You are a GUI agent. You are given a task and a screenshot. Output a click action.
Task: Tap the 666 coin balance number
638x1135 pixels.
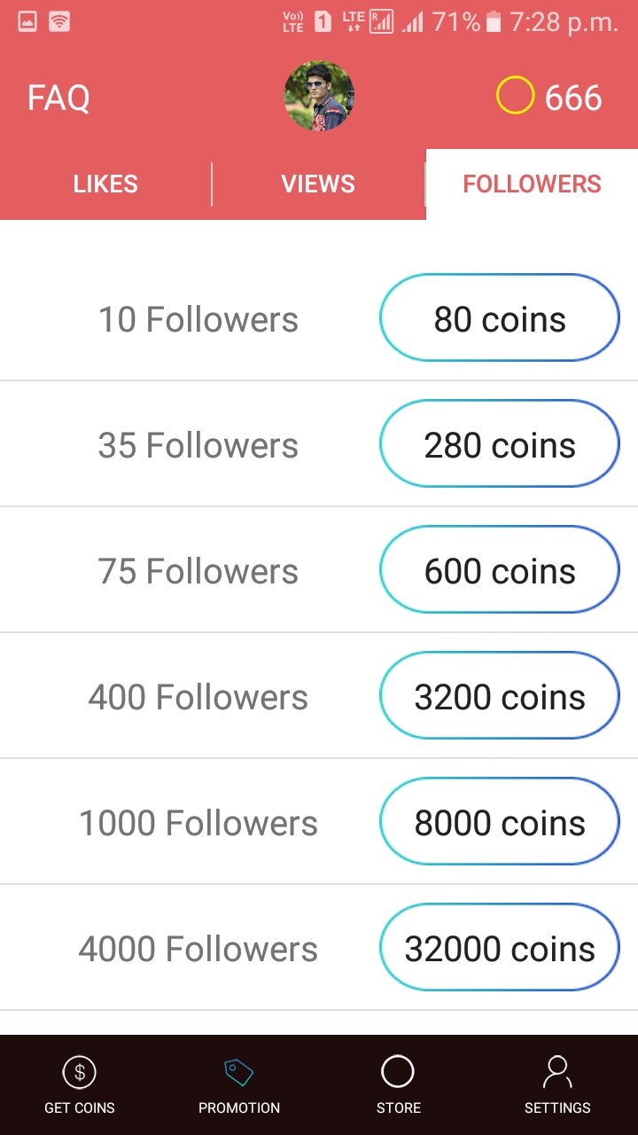[573, 98]
